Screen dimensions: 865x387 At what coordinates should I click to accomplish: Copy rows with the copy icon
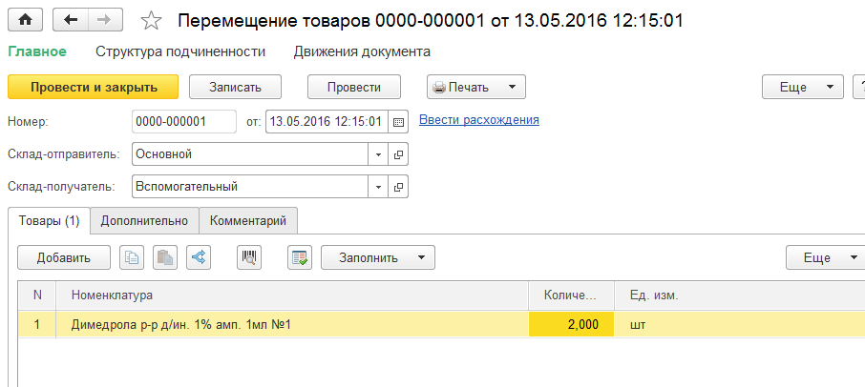[x=132, y=257]
